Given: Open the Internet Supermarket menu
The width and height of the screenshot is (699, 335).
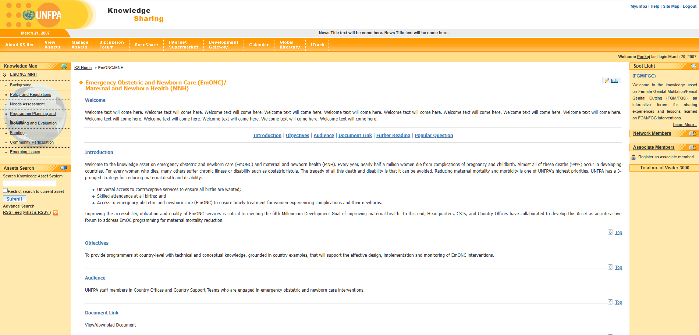Looking at the screenshot, I should coord(183,45).
